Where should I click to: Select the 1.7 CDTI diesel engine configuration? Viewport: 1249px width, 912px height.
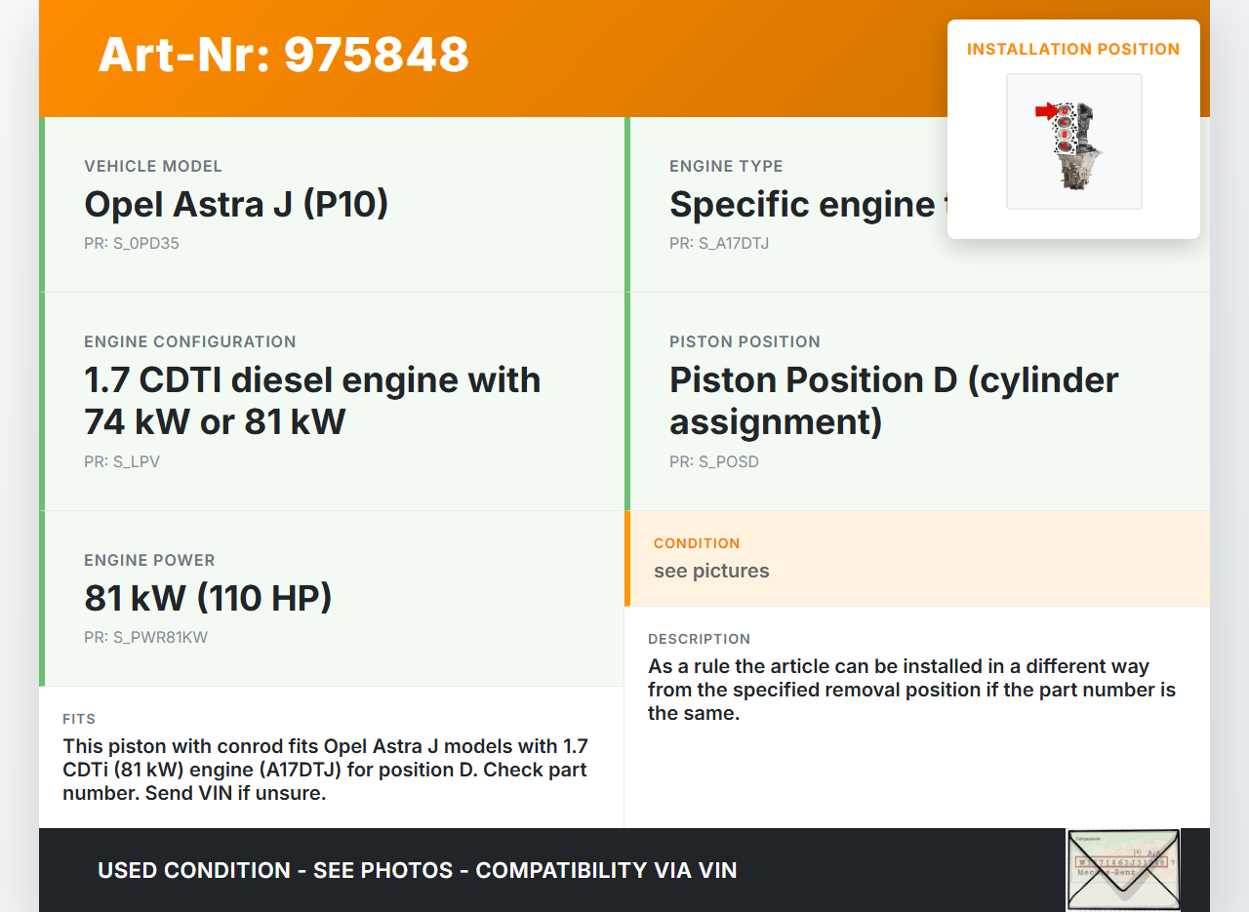[x=312, y=400]
